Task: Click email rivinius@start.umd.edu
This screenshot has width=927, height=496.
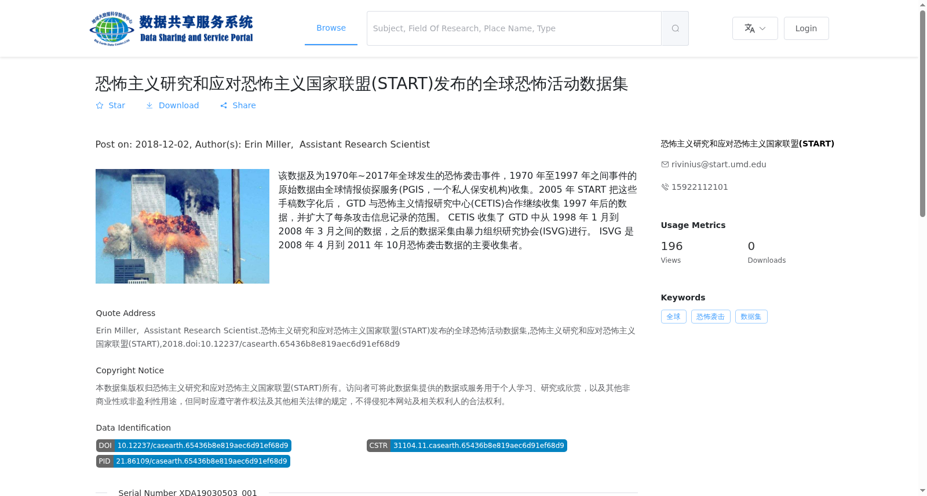Action: click(718, 164)
